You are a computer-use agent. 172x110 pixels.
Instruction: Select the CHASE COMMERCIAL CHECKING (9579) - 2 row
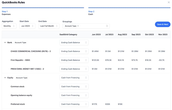click(x=86, y=51)
